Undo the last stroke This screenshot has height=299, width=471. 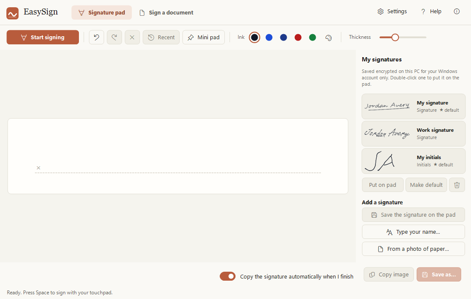96,37
